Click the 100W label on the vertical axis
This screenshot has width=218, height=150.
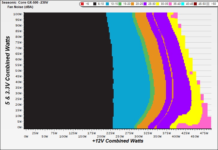pyautogui.click(x=17, y=14)
